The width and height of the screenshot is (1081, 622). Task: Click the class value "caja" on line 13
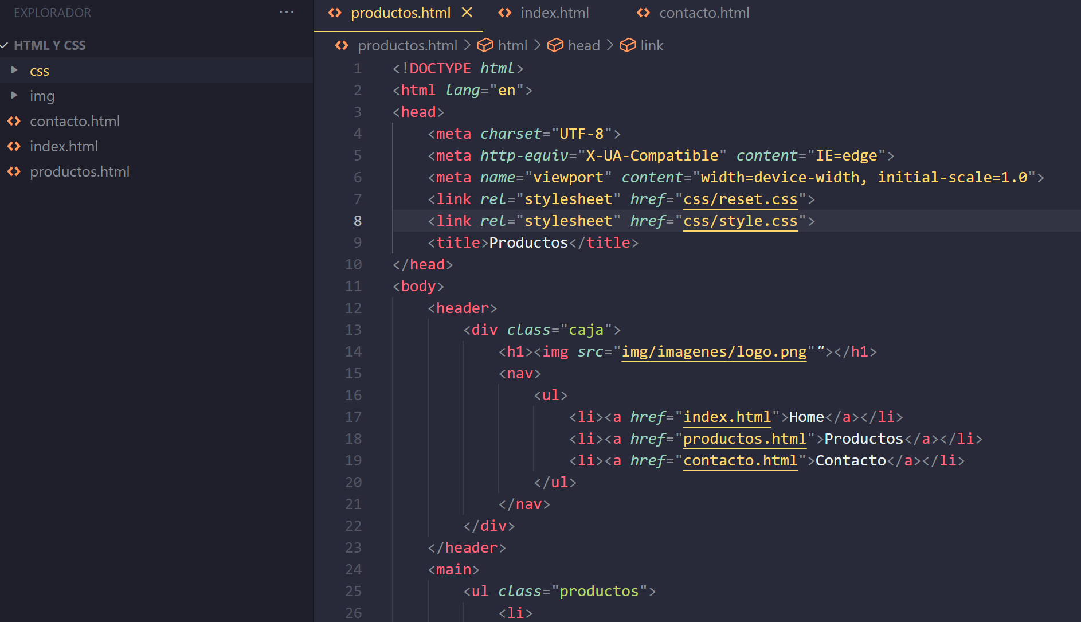pos(586,330)
